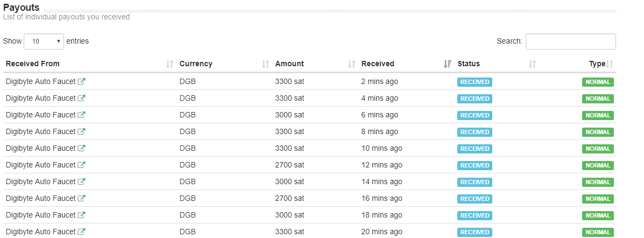Select 2700 sat amount in 12 mins ago row
Viewport: 644px width, 238px height.
(289, 165)
